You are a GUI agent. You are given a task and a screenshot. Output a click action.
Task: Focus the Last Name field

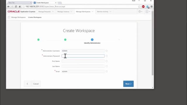(83, 66)
